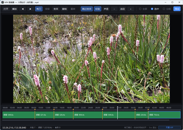The width and height of the screenshot is (183, 130).
Task: Toggle 跳过舍弃 skip-discarded option
Action: (x=87, y=9)
